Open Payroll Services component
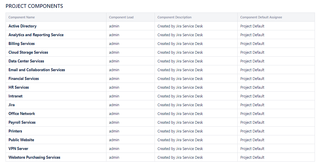 point(22,122)
